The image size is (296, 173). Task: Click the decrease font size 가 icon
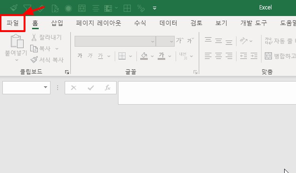pyautogui.click(x=190, y=41)
